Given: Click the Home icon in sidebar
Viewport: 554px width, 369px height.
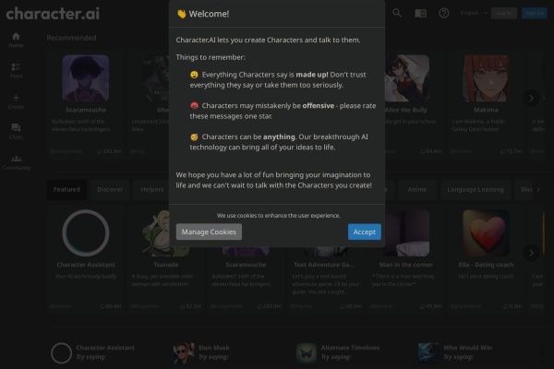Looking at the screenshot, I should [16, 38].
